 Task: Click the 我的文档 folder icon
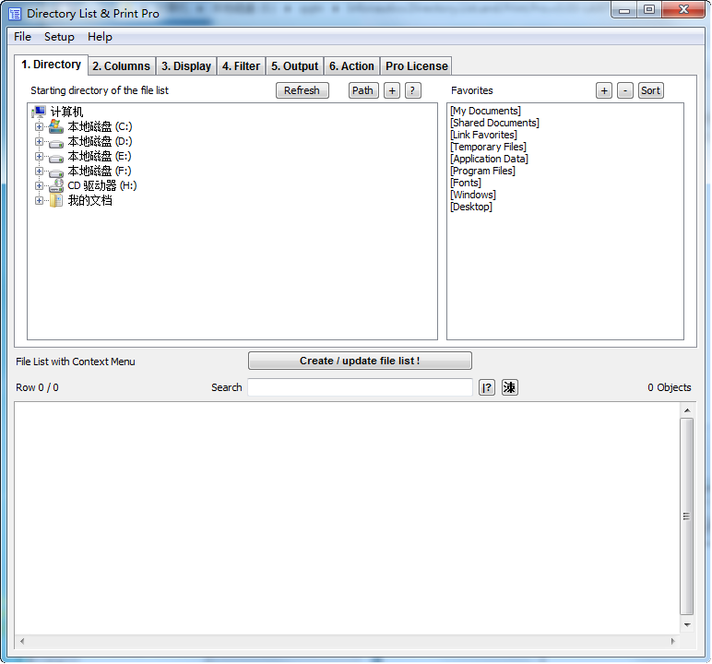coord(56,200)
